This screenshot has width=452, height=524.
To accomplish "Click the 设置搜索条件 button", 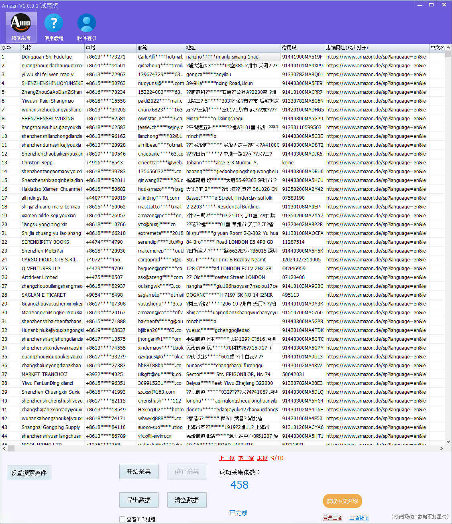I will pyautogui.click(x=29, y=473).
